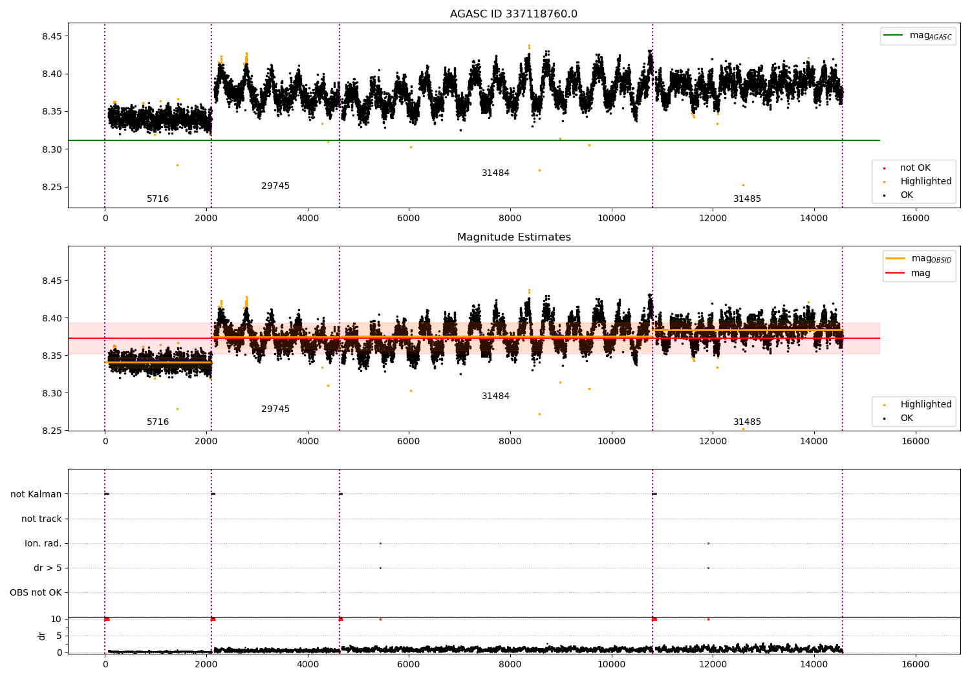Click the red dot marker beside "not OK"

point(884,168)
